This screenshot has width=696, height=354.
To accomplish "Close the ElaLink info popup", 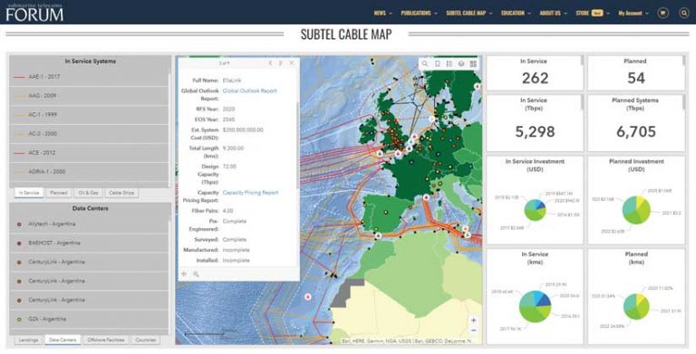I will (292, 63).
